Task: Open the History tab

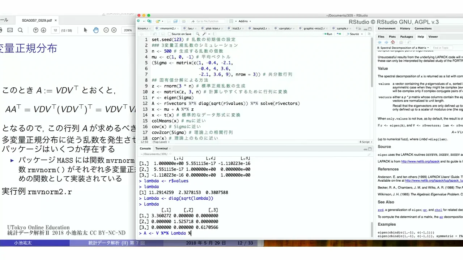Action: pos(405,29)
